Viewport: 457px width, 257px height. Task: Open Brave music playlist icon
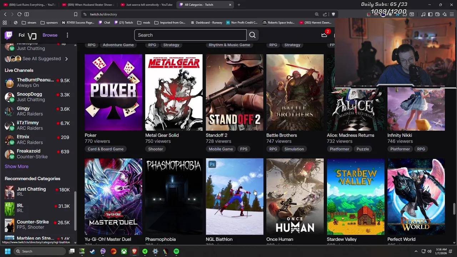click(423, 14)
